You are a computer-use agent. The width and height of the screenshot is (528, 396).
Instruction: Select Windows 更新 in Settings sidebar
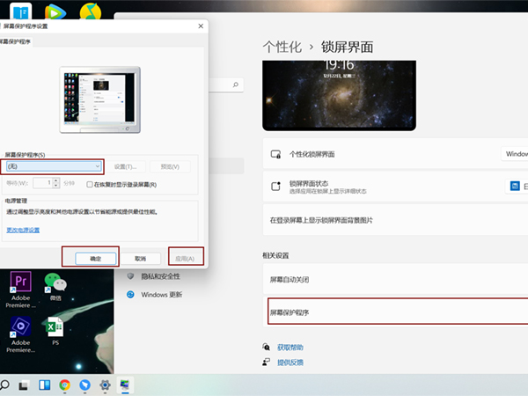162,295
